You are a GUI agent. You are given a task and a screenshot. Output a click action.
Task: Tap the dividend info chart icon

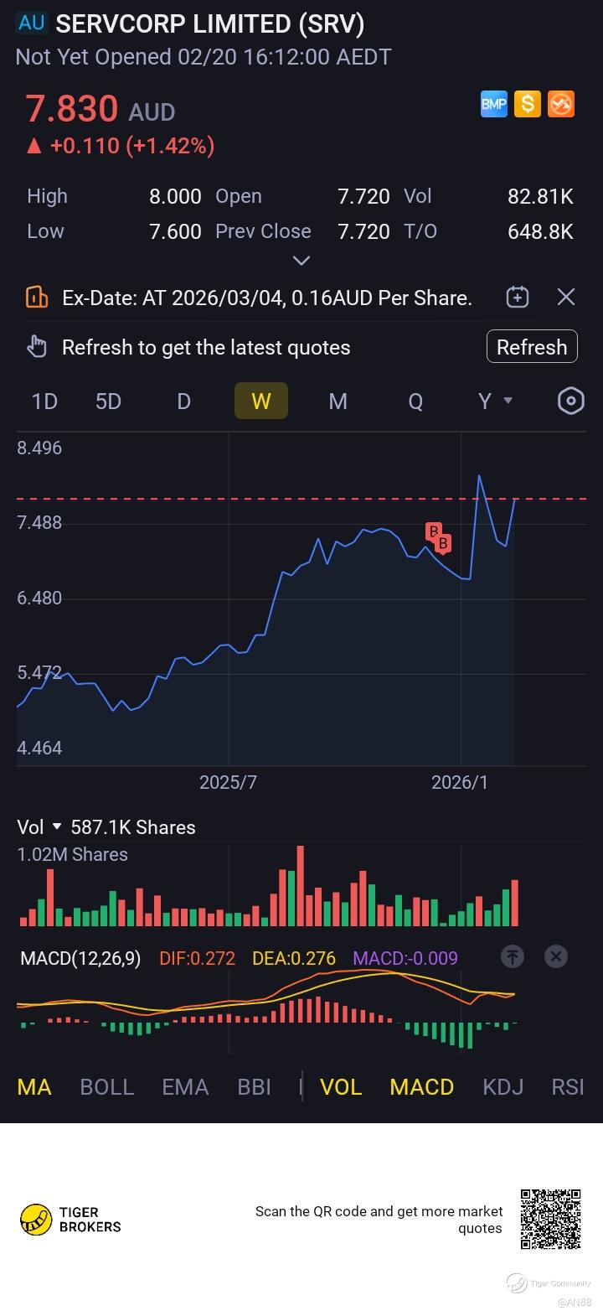(37, 297)
